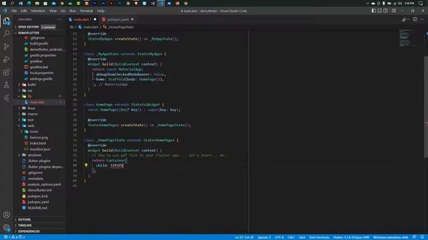The width and height of the screenshot is (428, 240).
Task: Open the View menu
Action: pos(53,11)
